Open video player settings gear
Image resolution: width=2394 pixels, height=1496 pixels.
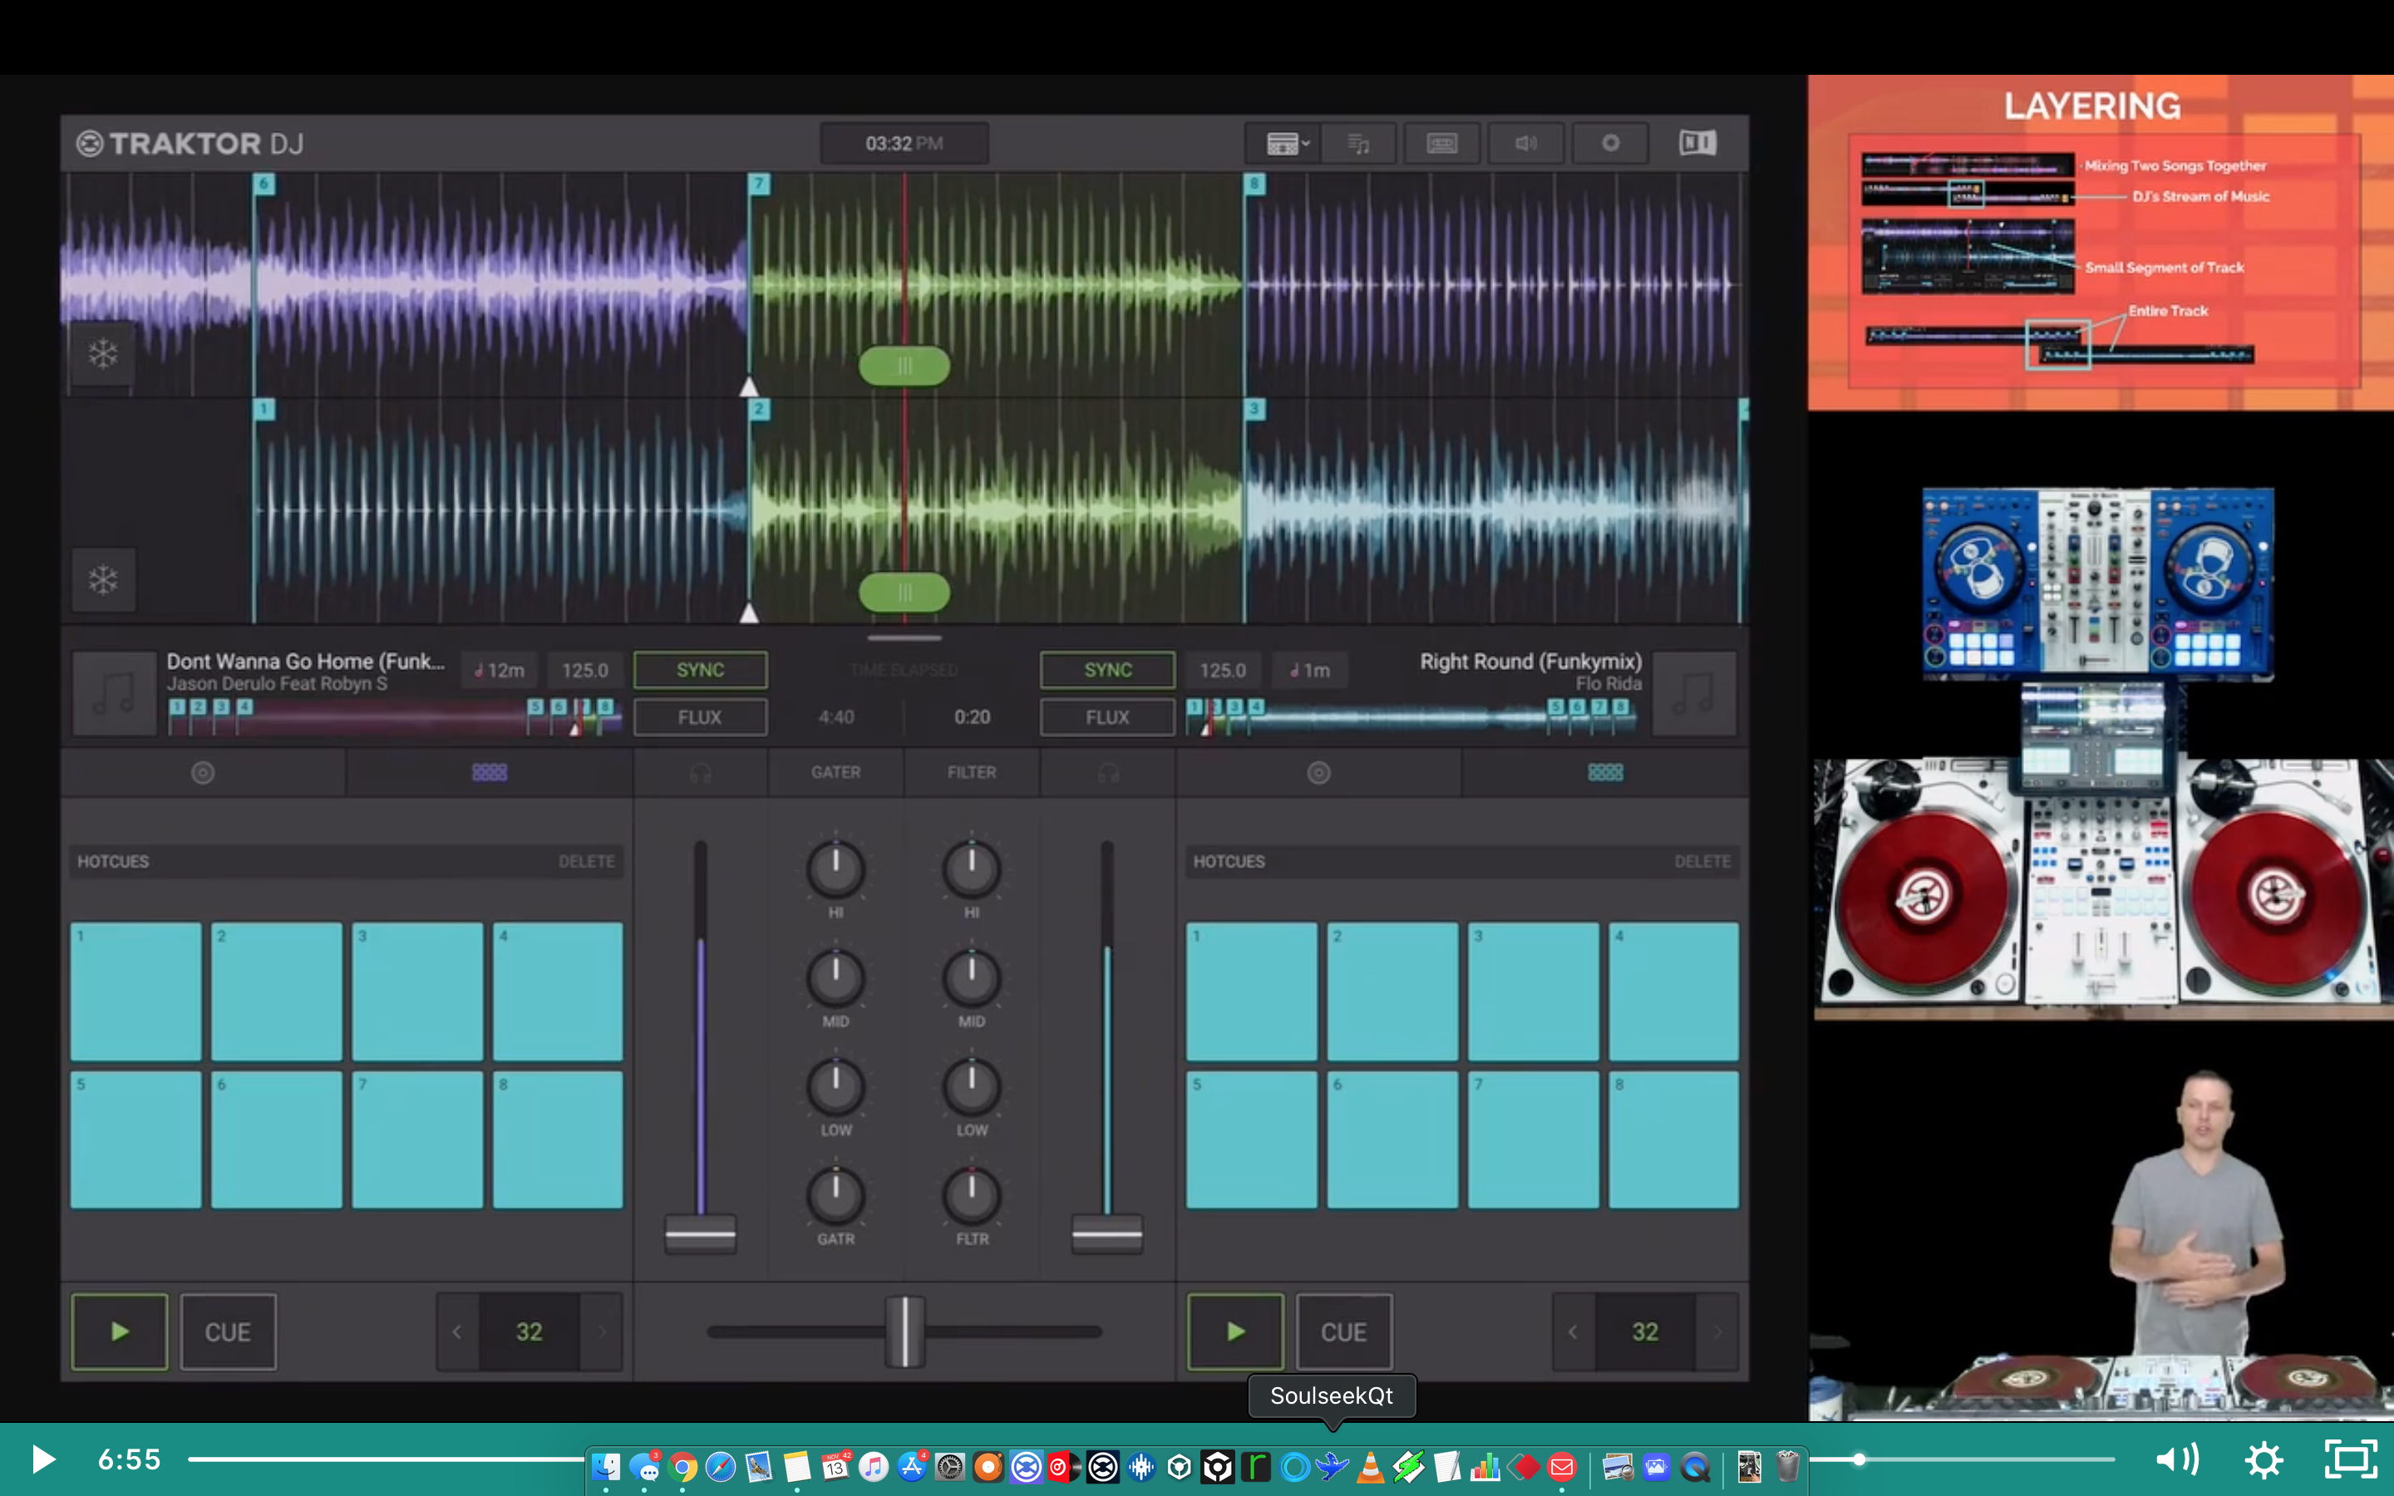click(x=2263, y=1459)
